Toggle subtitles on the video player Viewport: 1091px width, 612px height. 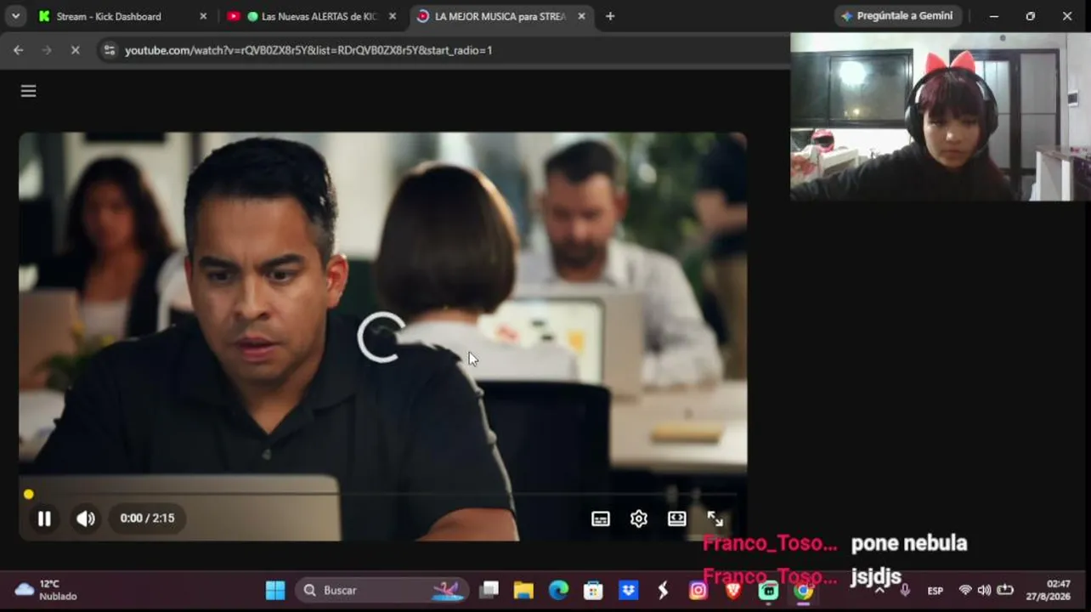pyautogui.click(x=601, y=518)
